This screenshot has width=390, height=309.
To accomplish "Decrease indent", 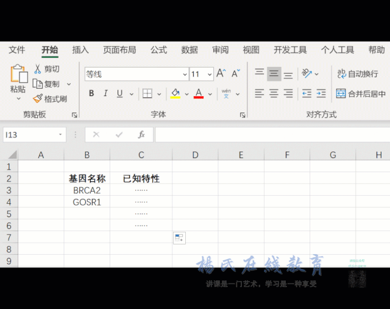I will [x=307, y=94].
